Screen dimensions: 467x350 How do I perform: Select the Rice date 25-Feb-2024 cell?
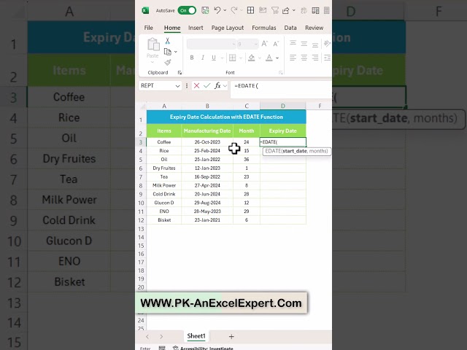pyautogui.click(x=207, y=151)
